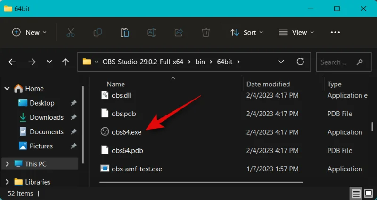This screenshot has height=200, width=377.
Task: Click the pin icon beside Downloads
Action: click(74, 117)
